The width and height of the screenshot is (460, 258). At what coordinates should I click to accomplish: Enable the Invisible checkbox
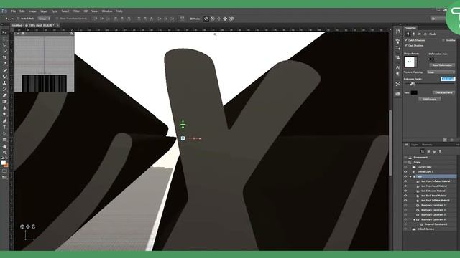coord(443,40)
